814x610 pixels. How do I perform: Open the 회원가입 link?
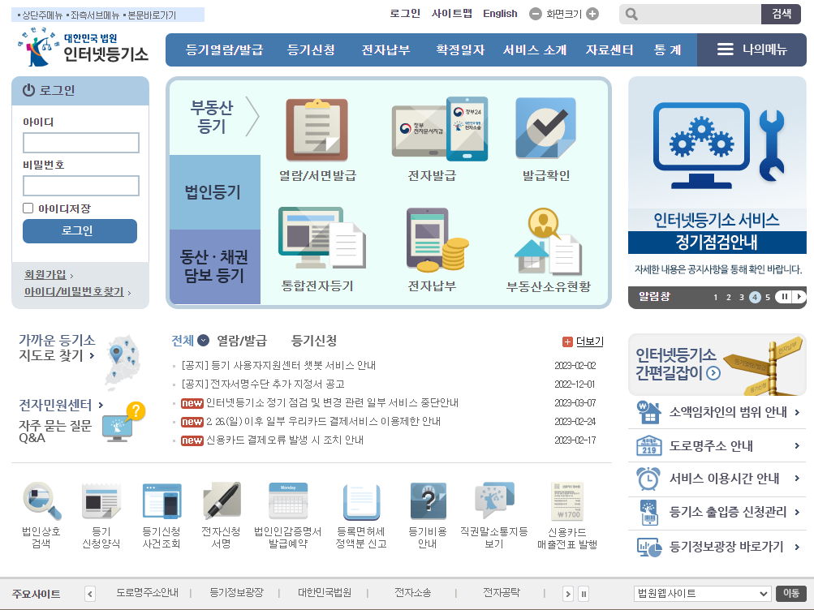(x=45, y=274)
